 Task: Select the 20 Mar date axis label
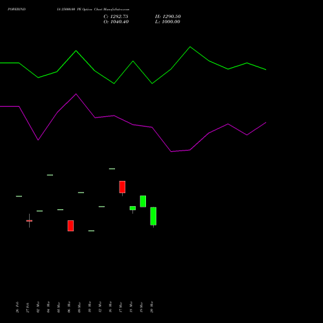[152, 307]
